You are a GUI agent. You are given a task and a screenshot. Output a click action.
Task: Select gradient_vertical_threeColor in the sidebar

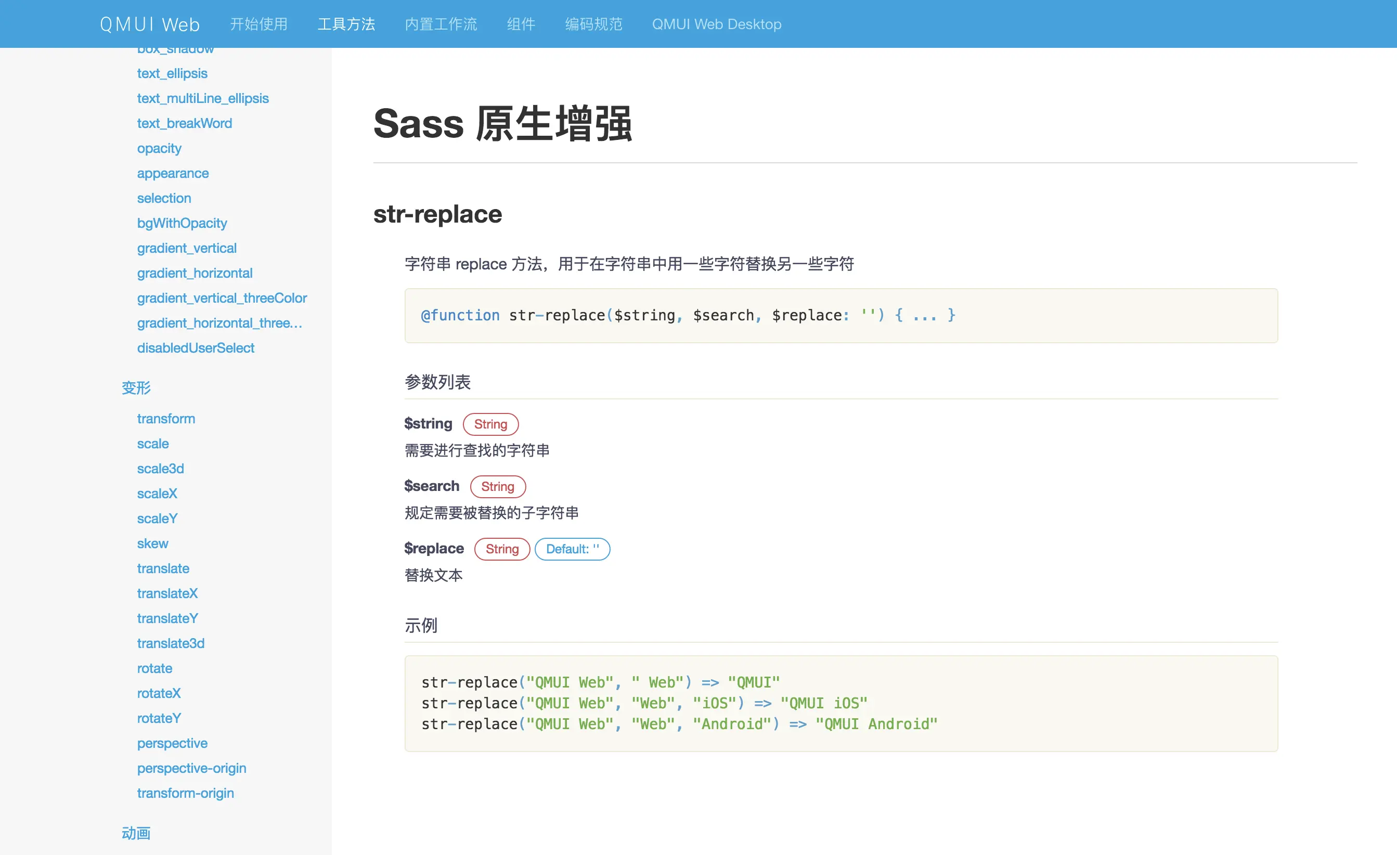pyautogui.click(x=222, y=297)
